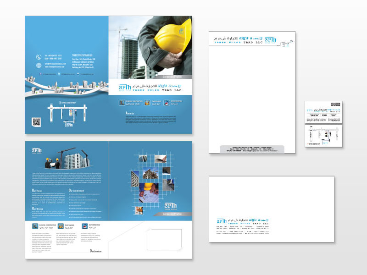Click the 3PM logo on the front cover
This screenshot has height=275, width=367.
click(x=125, y=88)
